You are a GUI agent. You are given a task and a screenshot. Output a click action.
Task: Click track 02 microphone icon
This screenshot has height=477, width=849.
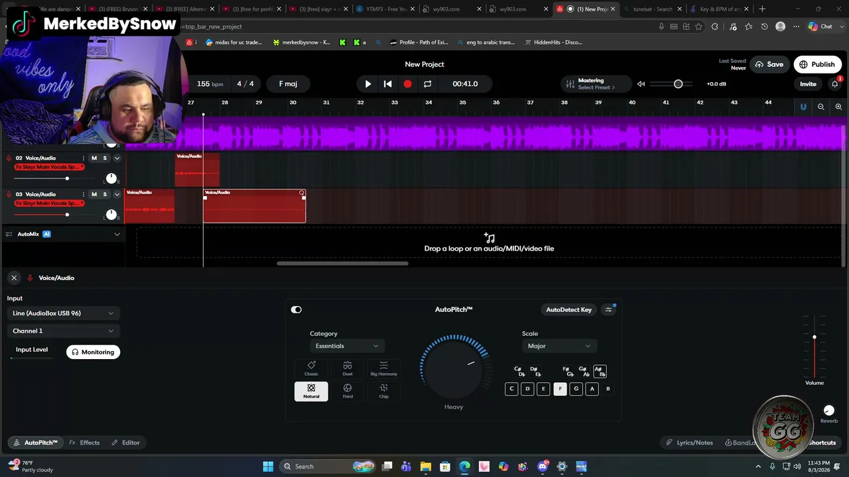click(9, 158)
